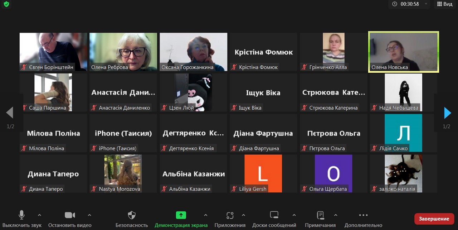
Task: Go to previous participants page arrow
Action: [10, 113]
